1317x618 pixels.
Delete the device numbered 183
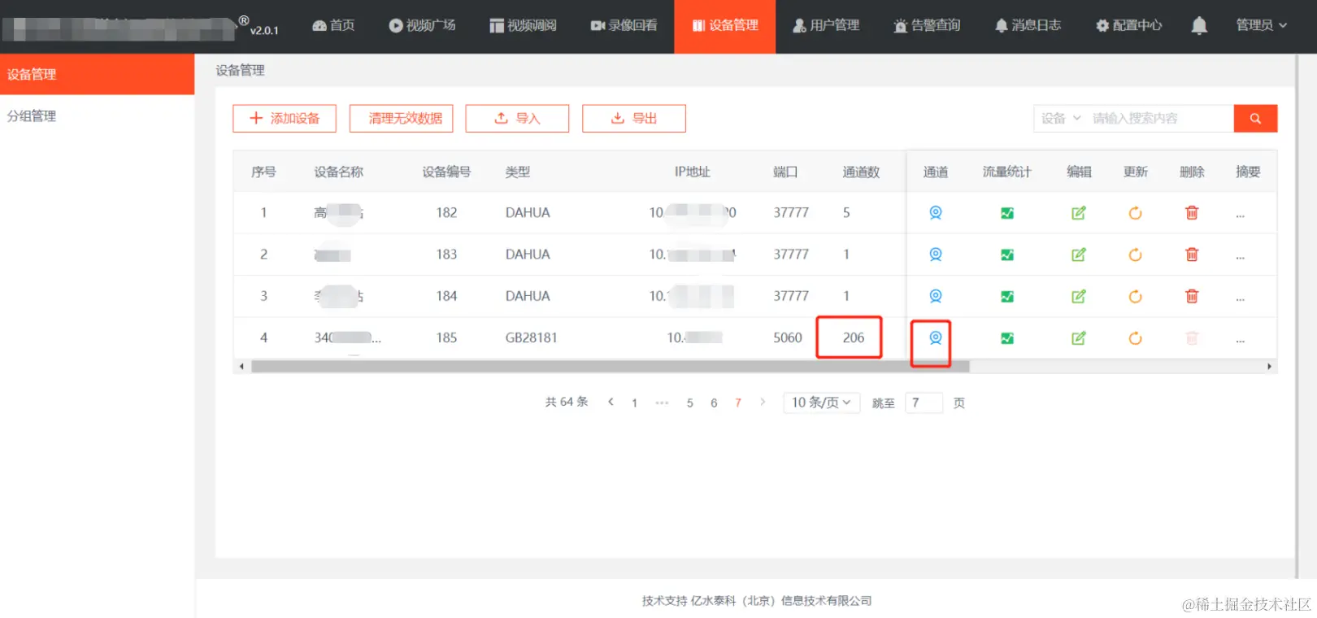coord(1192,255)
